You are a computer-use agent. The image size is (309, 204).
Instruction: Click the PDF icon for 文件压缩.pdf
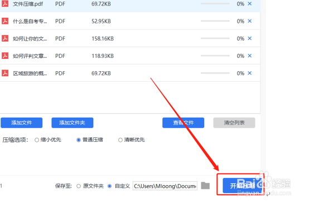pyautogui.click(x=5, y=4)
